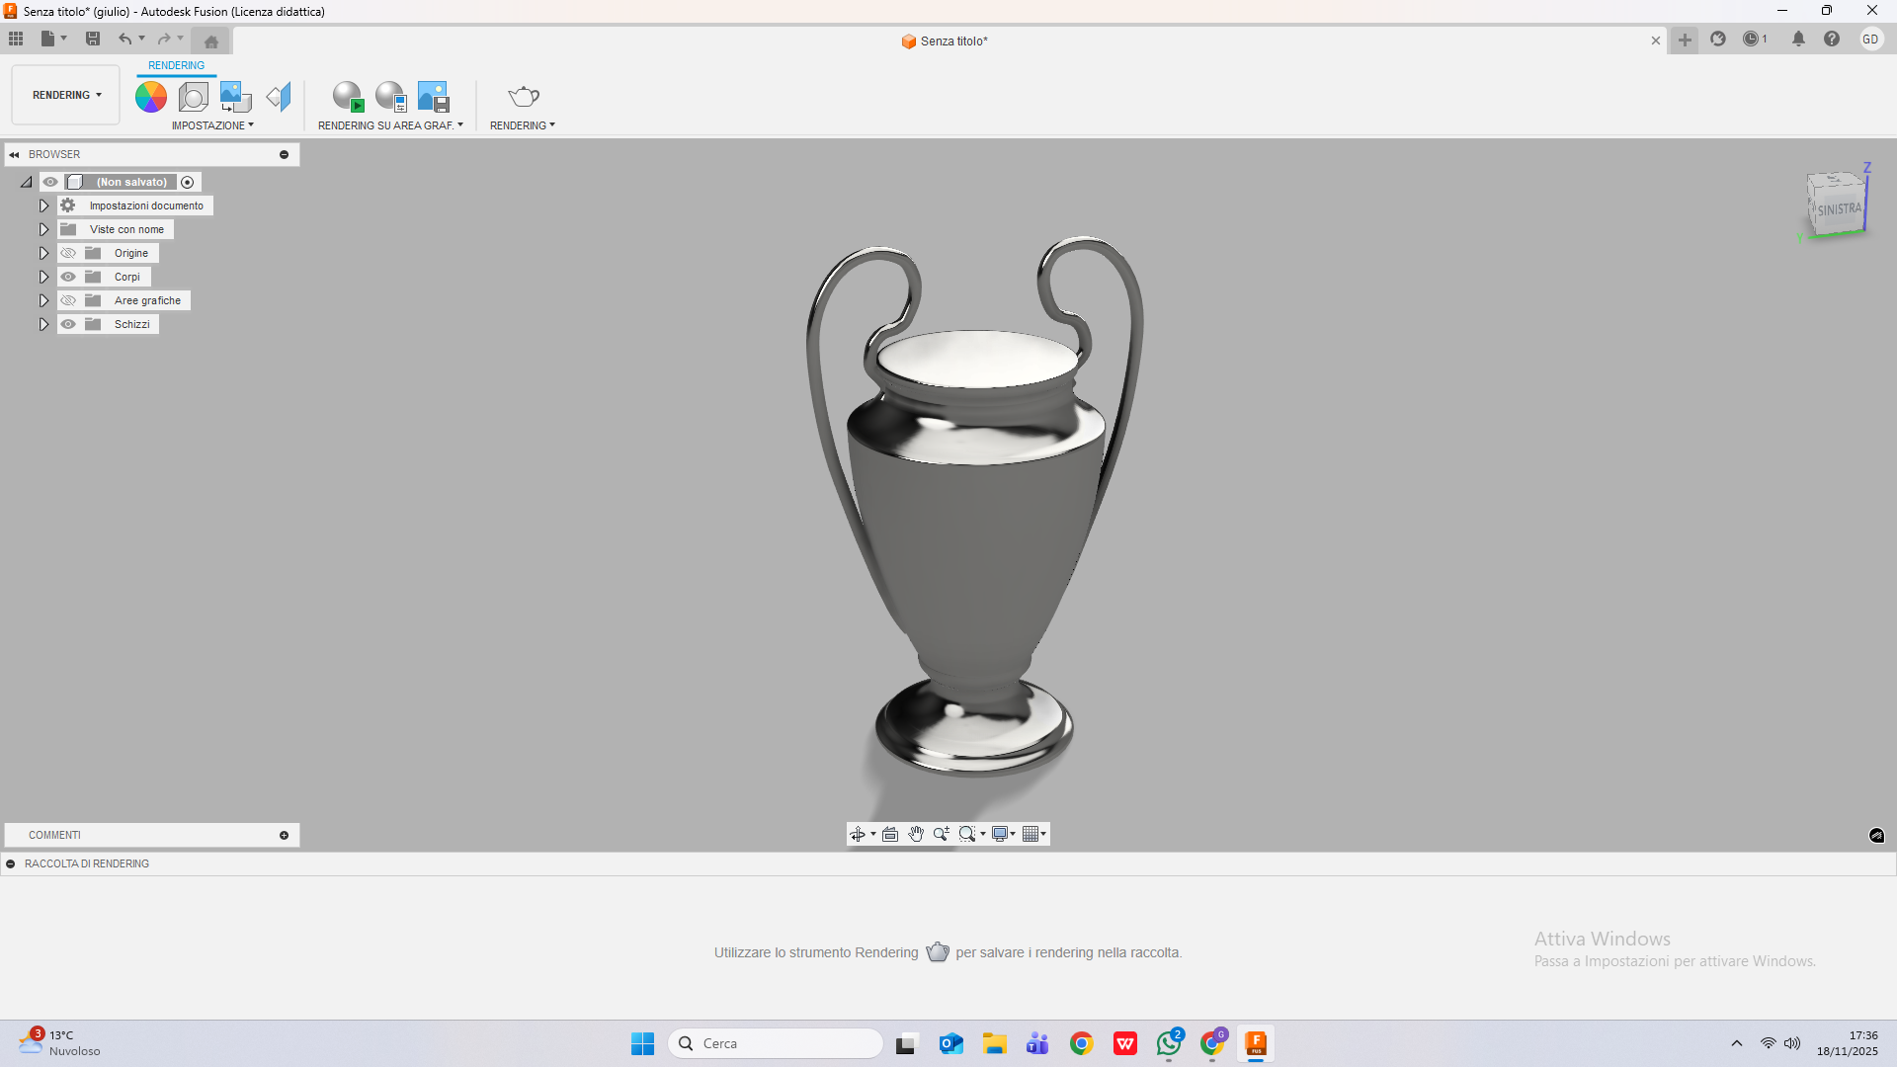Image resolution: width=1897 pixels, height=1067 pixels.
Task: Open WhatsApp from the taskbar
Action: 1169,1043
